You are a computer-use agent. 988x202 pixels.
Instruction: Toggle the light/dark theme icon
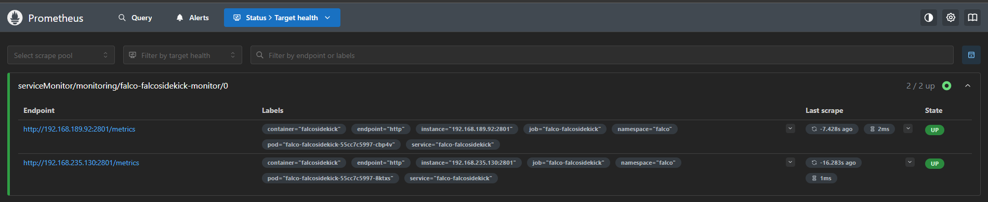coord(929,18)
